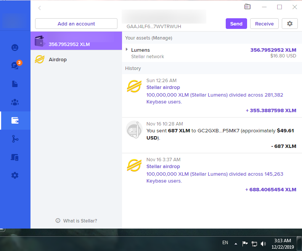This screenshot has height=251, width=302.
Task: Open the Action Center flag icon
Action: click(x=245, y=243)
